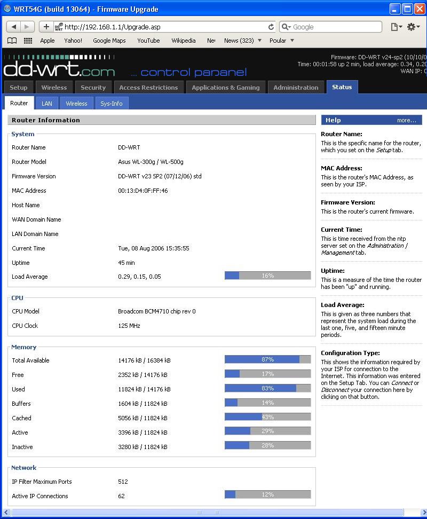Reload page using the refresh icon
The height and width of the screenshot is (519, 427).
click(x=271, y=27)
